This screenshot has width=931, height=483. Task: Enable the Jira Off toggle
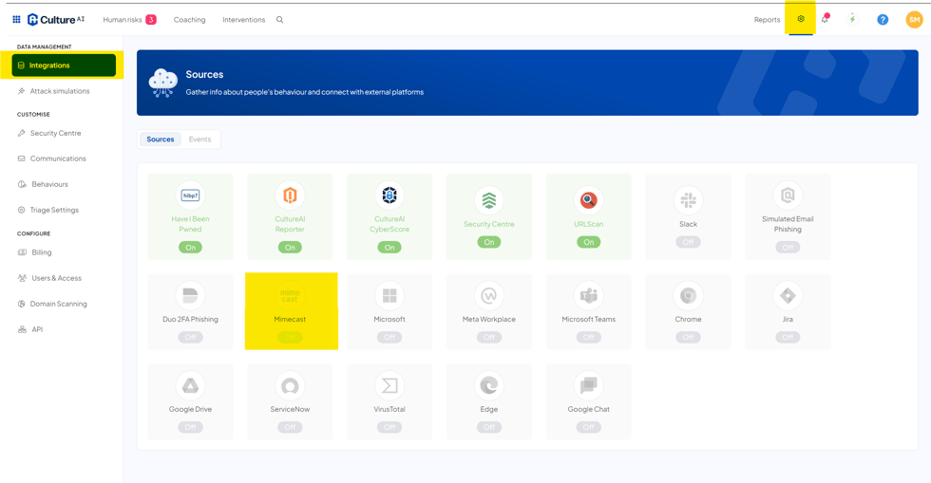[788, 337]
